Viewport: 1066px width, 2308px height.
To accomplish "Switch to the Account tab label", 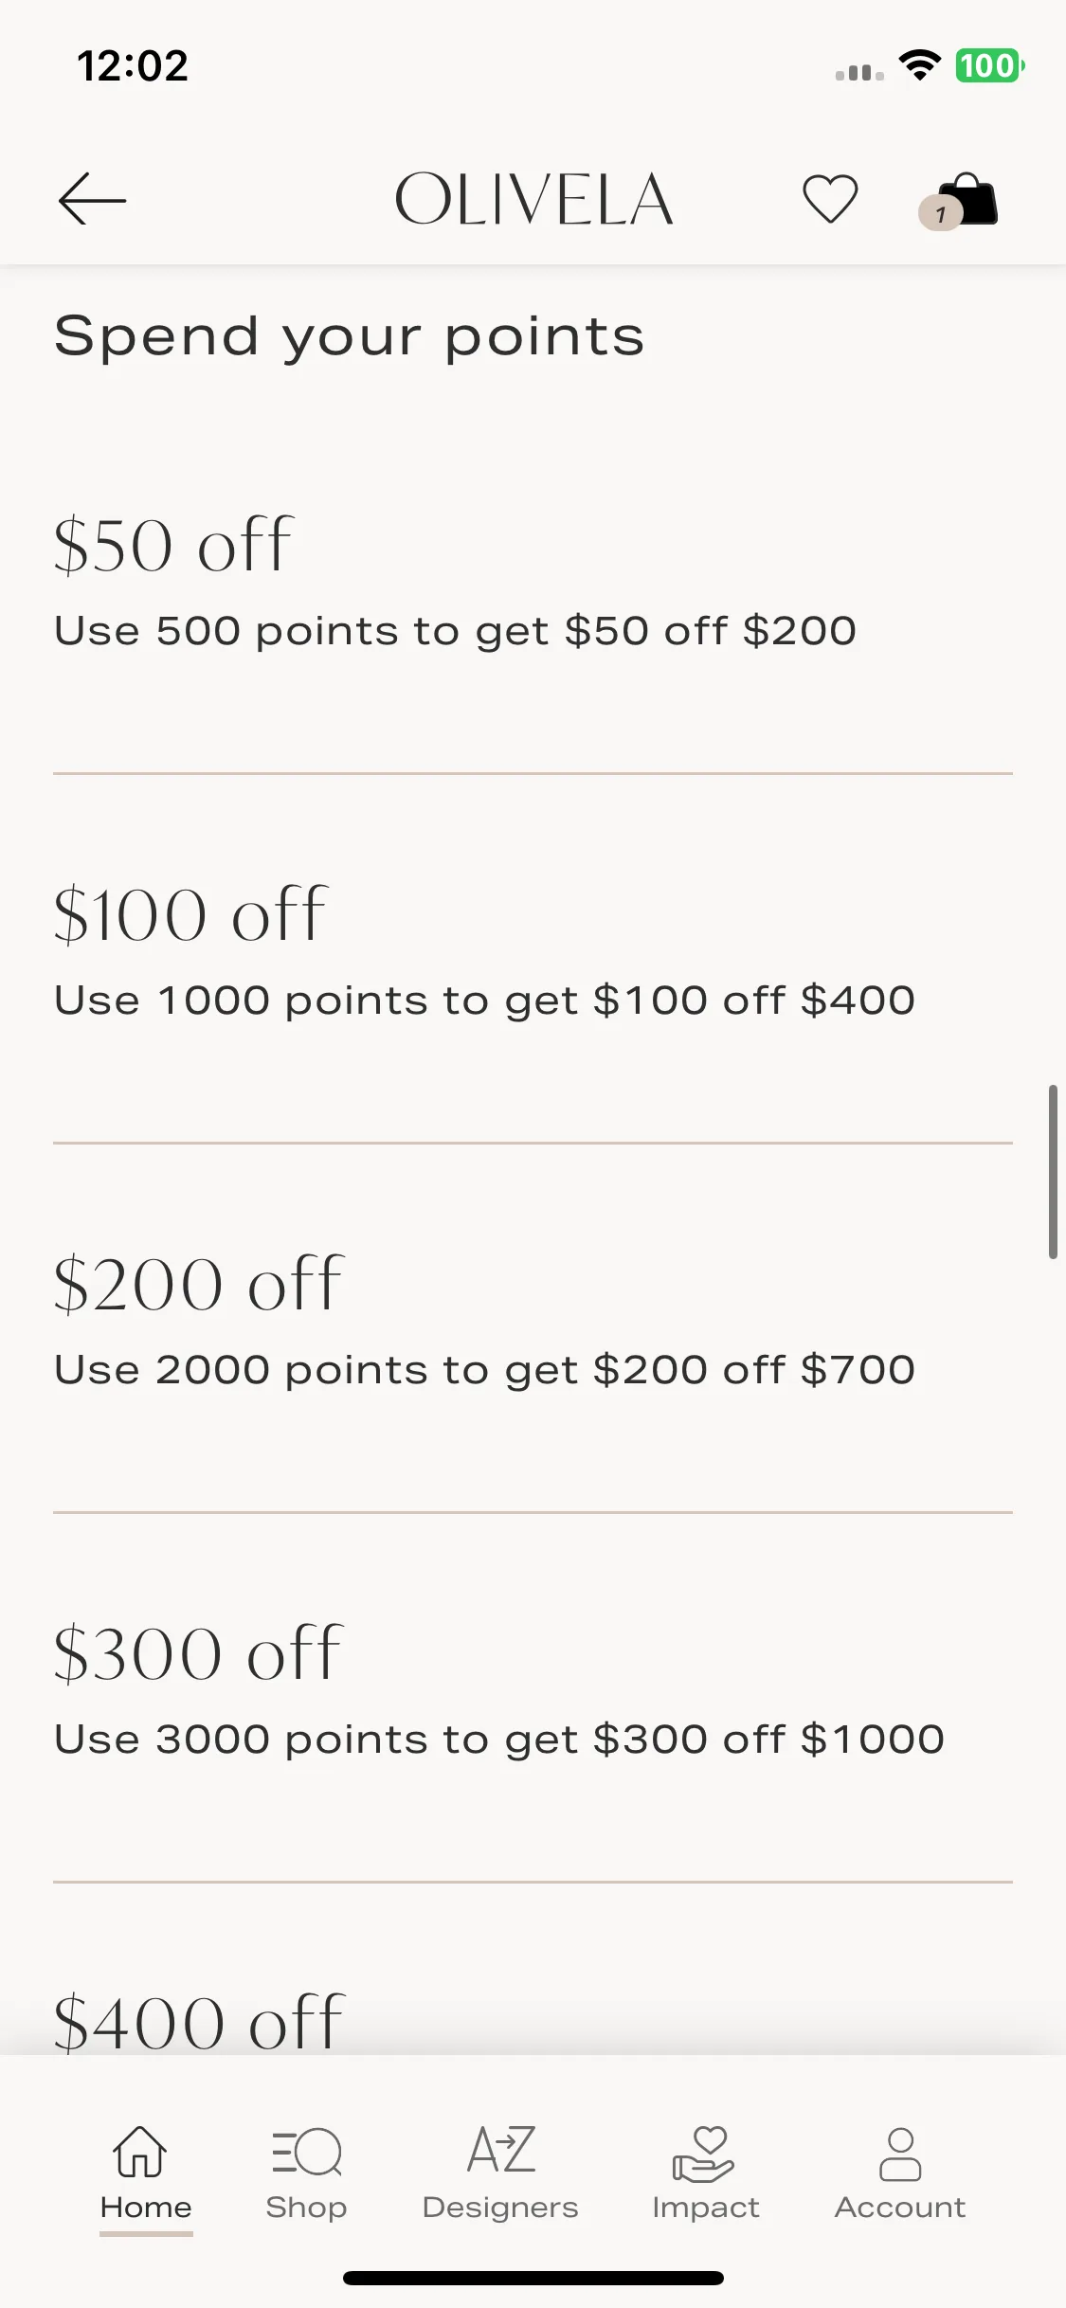I will click(900, 2208).
